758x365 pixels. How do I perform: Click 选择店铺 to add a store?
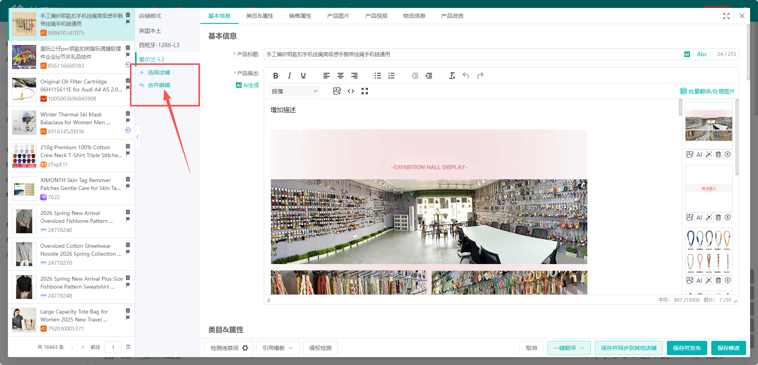pyautogui.click(x=155, y=72)
